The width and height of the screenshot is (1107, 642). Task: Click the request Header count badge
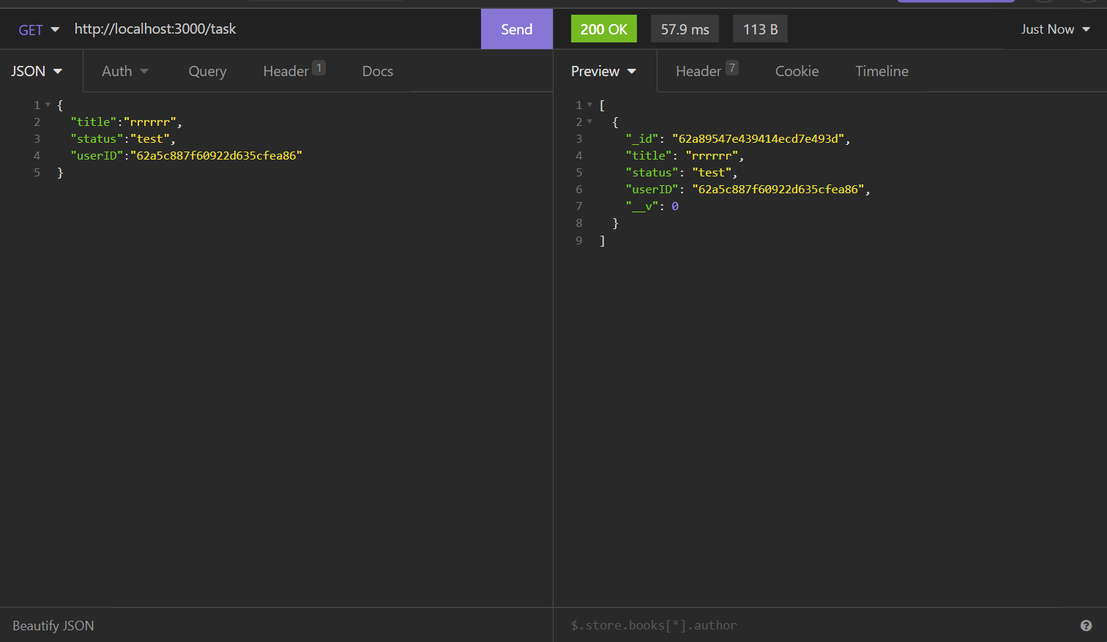[319, 68]
